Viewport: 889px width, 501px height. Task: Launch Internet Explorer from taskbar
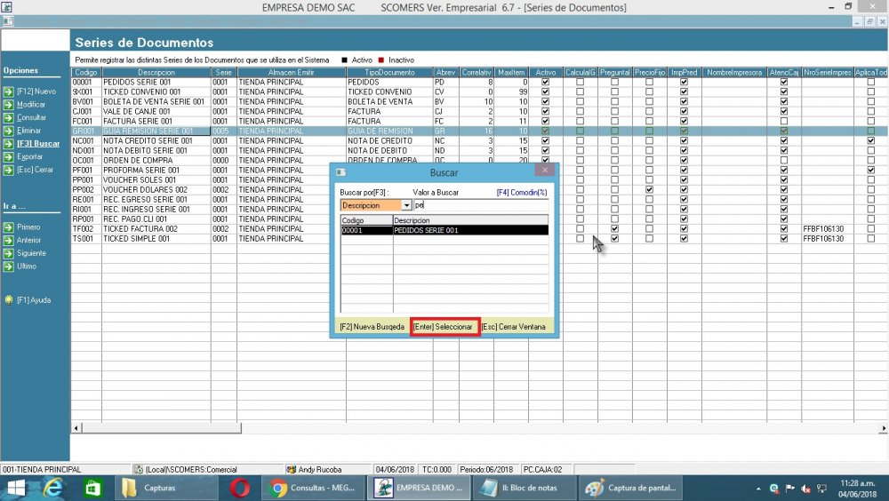coord(52,488)
